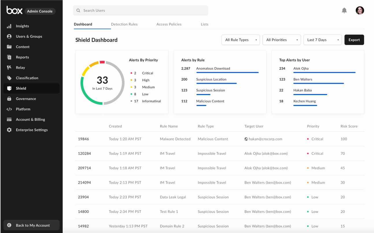Click the Data Leak Legal rule name
The height and width of the screenshot is (233, 374).
coord(173,197)
